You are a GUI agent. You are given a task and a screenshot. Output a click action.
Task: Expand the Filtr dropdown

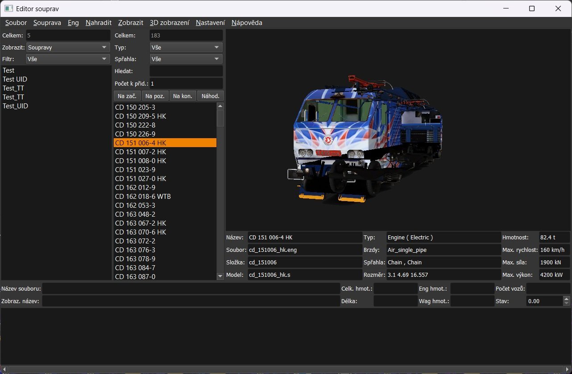68,59
